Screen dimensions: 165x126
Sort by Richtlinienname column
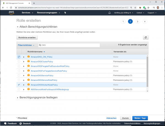(36, 52)
